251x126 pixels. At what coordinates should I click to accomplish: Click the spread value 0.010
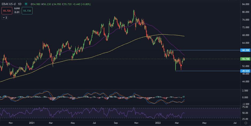click(17, 8)
